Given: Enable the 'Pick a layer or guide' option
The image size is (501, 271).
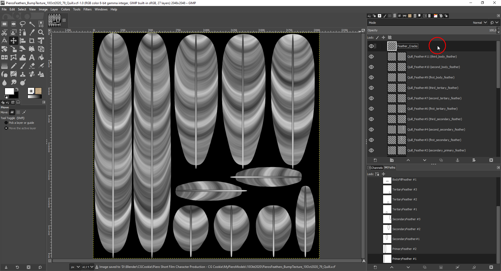Looking at the screenshot, I should [6, 123].
